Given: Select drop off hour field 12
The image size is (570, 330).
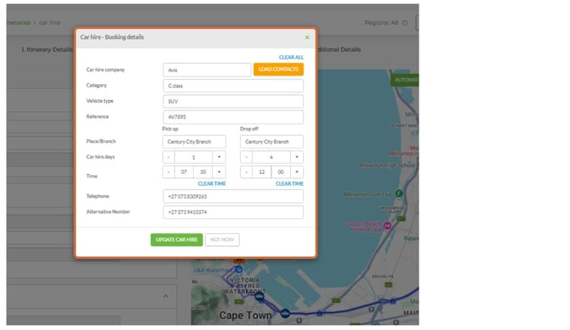Looking at the screenshot, I should pyautogui.click(x=262, y=172).
